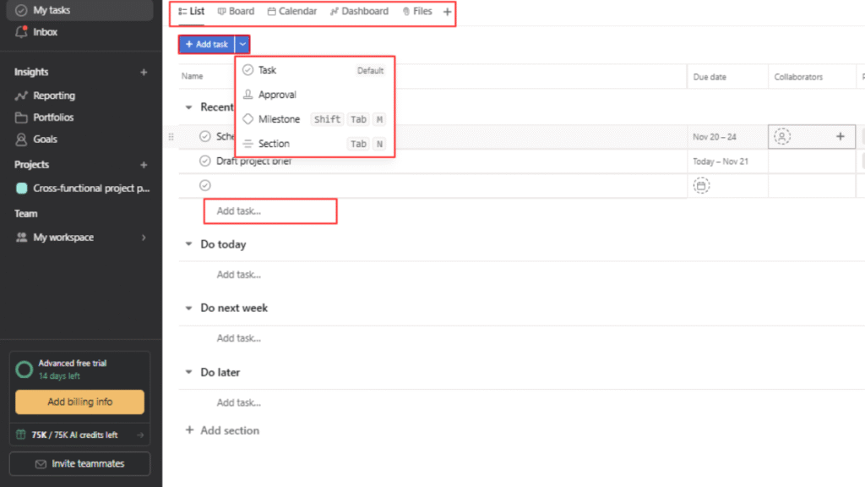Toggle the completion circle on the untitled task

(204, 184)
